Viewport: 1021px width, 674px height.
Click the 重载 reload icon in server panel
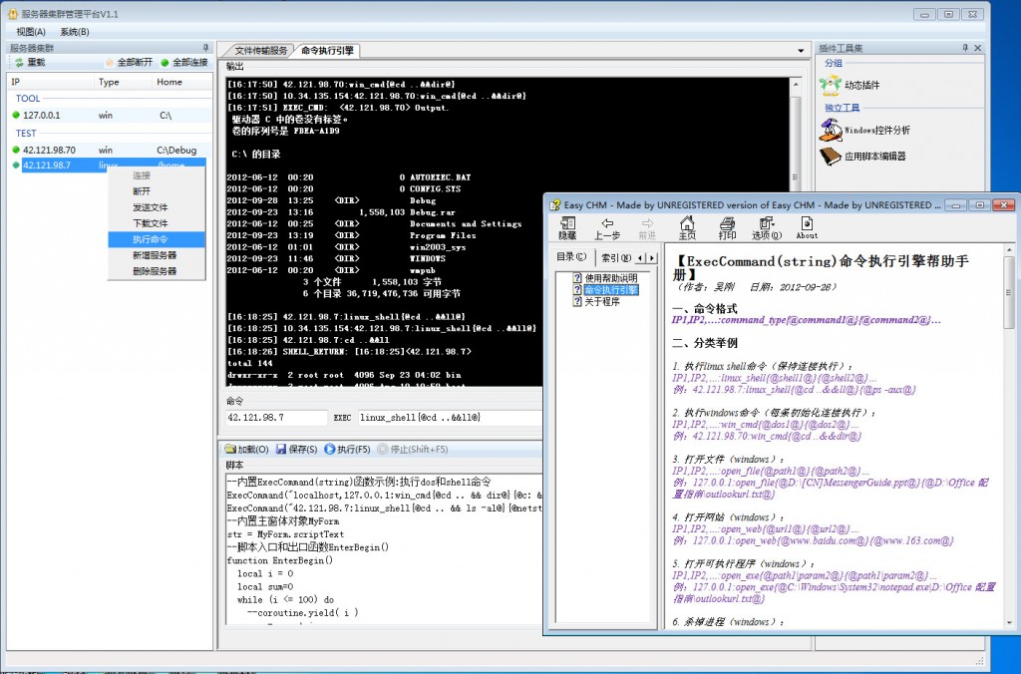click(x=18, y=63)
